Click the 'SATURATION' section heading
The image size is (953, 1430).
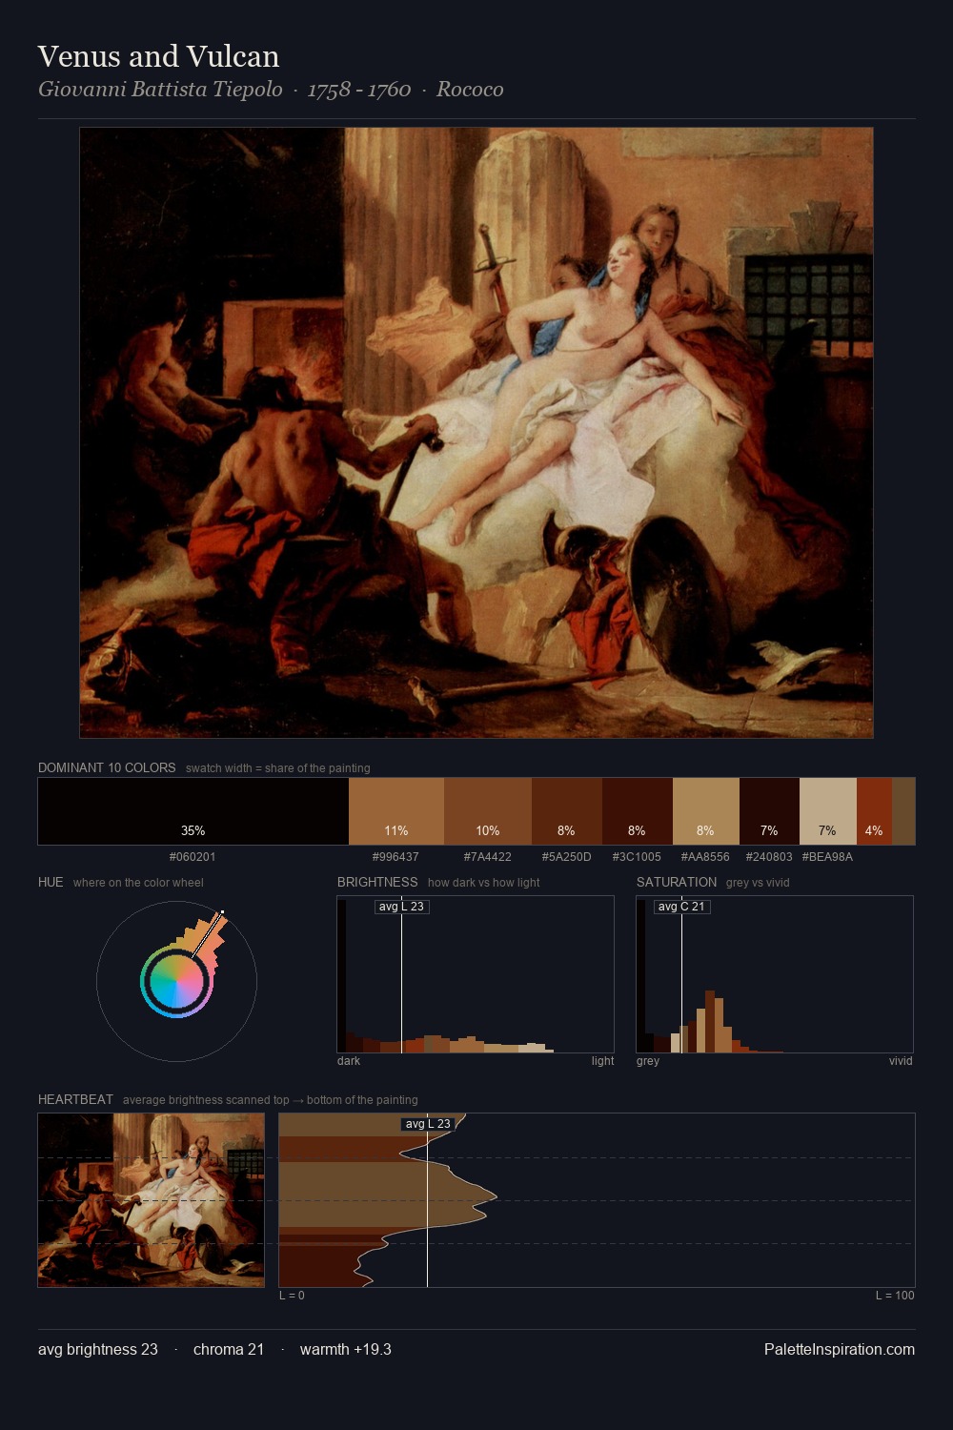click(677, 882)
